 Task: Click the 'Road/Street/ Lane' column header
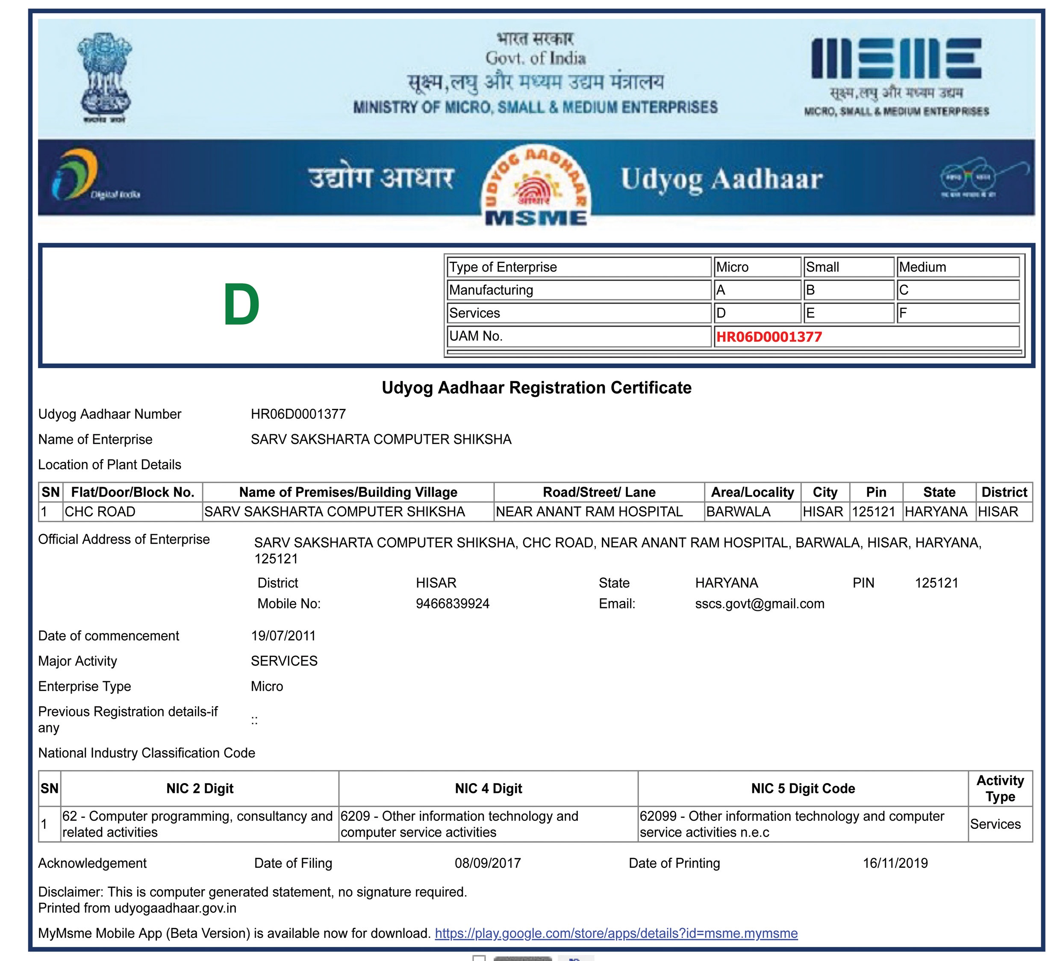(598, 492)
